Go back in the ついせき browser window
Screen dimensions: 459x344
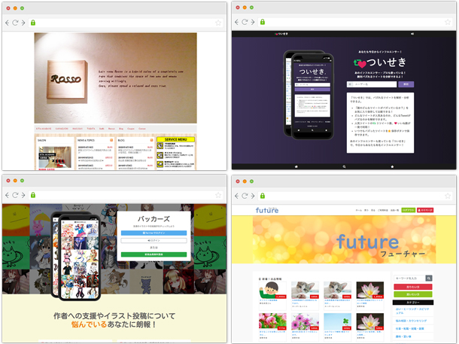[x=237, y=22]
